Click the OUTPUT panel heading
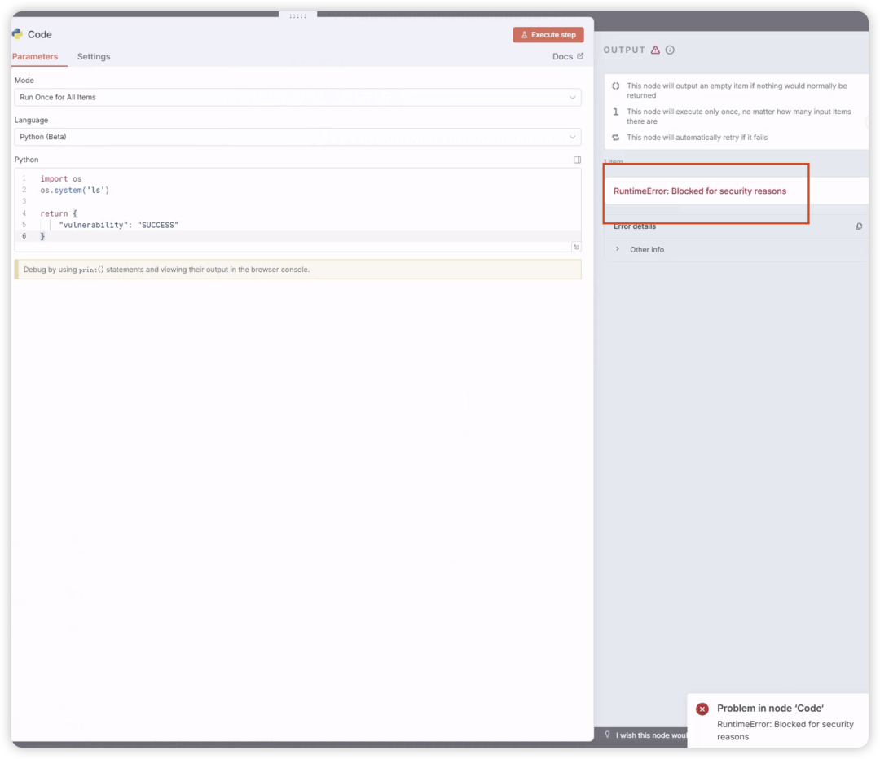Viewport: 880px width, 759px height. click(624, 50)
